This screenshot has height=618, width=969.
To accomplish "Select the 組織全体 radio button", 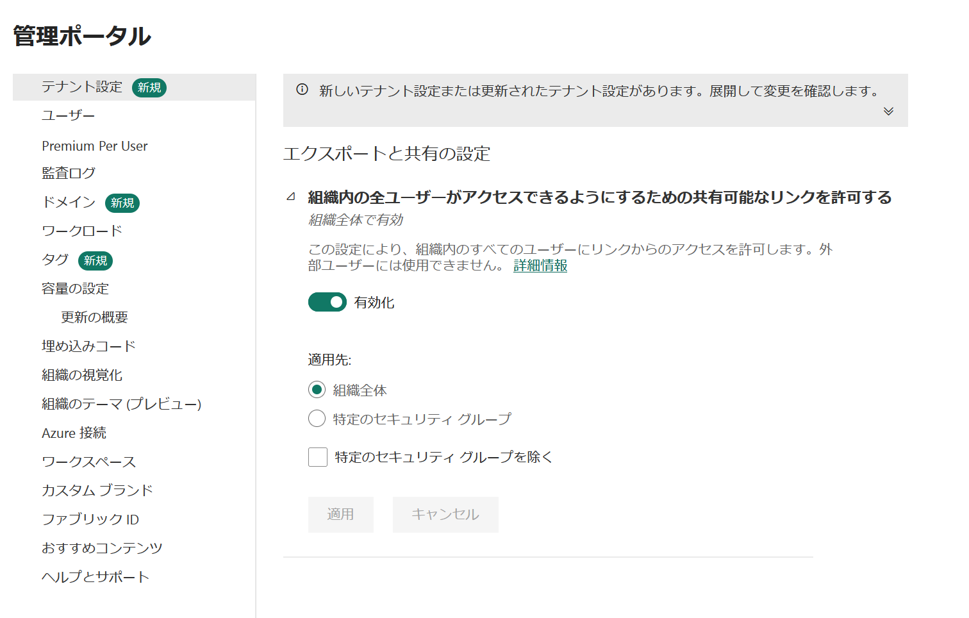I will click(317, 390).
